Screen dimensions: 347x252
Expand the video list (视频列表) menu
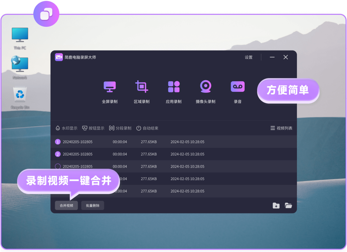281,128
